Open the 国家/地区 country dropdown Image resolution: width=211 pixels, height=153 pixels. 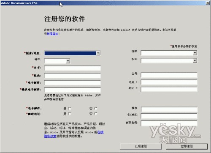pyautogui.click(x=72, y=53)
